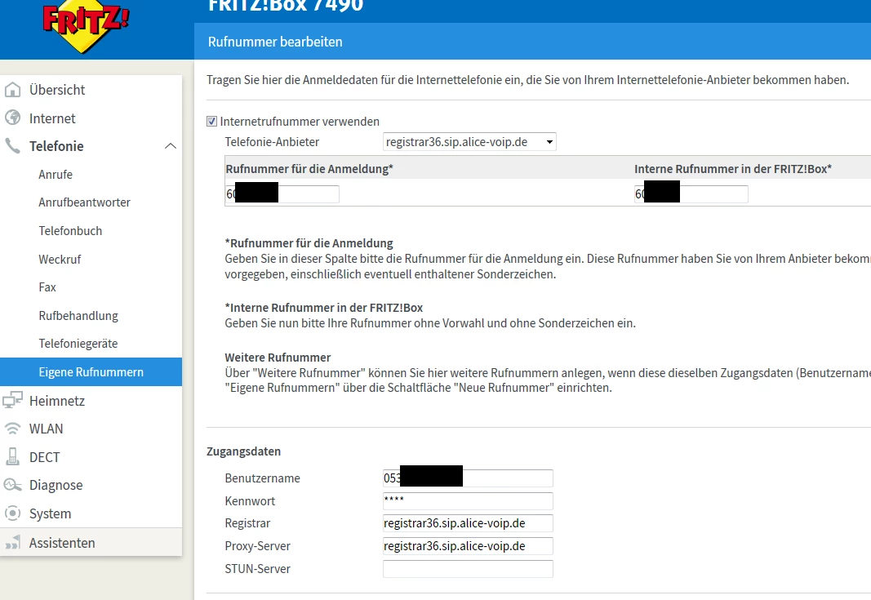Open Telefoniegeräte submenu item
The image size is (871, 600).
click(x=78, y=344)
